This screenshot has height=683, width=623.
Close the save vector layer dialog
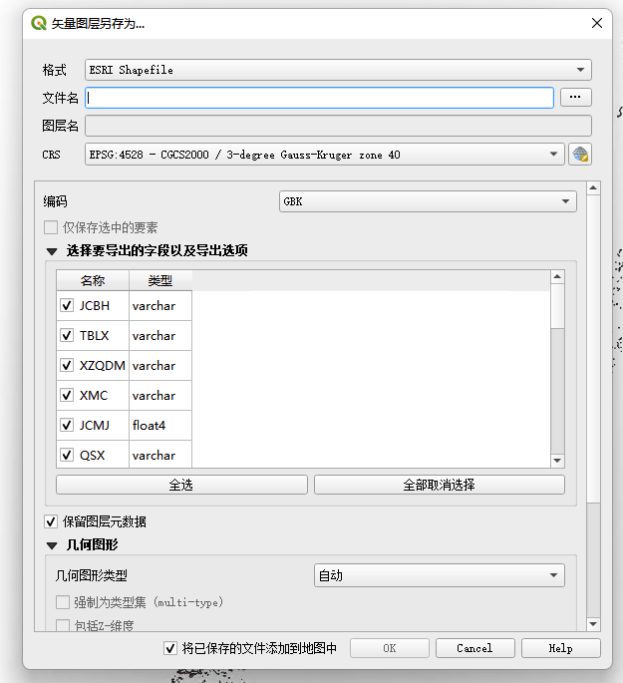[x=597, y=23]
